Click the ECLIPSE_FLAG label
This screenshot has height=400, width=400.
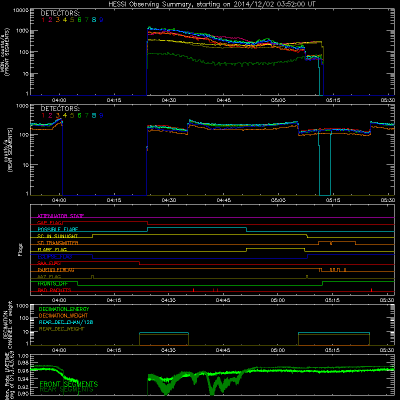point(54,256)
